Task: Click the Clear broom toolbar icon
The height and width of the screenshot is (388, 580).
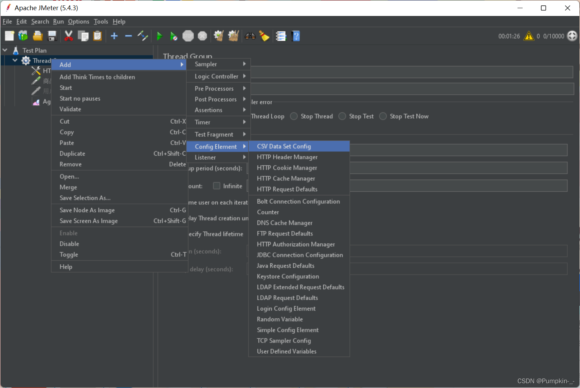Action: [x=219, y=36]
